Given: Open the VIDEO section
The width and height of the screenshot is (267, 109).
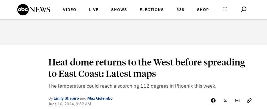Looking at the screenshot, I should [x=69, y=10].
